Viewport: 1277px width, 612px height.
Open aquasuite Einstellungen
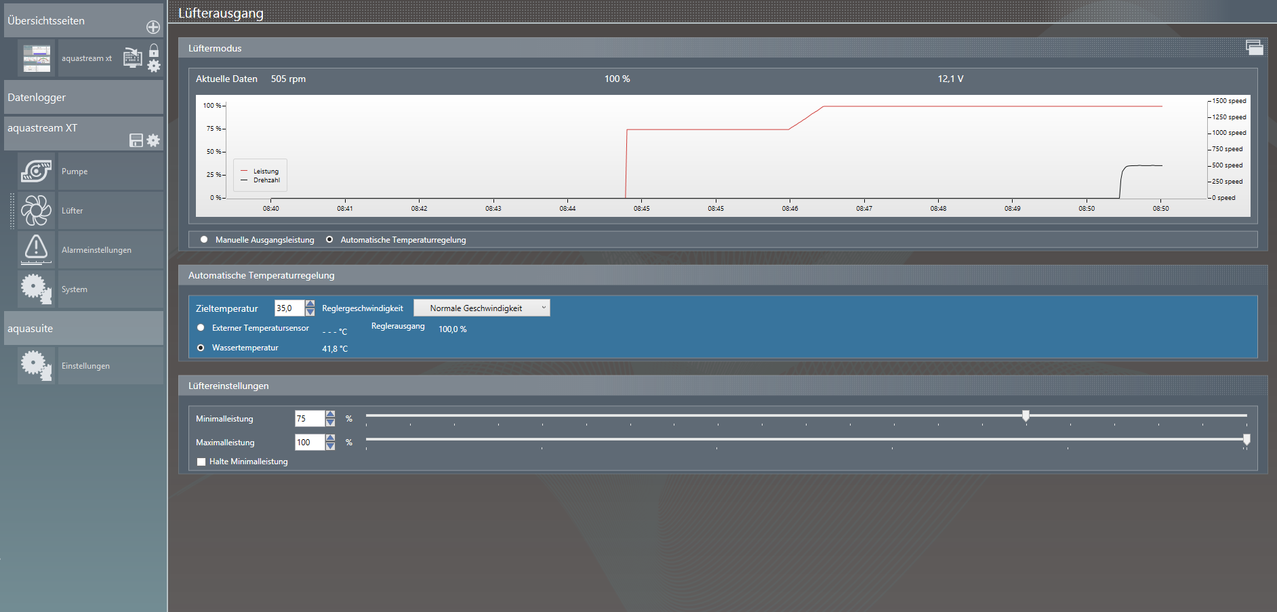tap(85, 366)
